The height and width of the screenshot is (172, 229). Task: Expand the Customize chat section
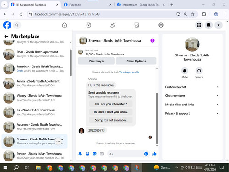pyautogui.click(x=192, y=87)
